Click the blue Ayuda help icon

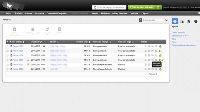pyautogui.click(x=175, y=21)
